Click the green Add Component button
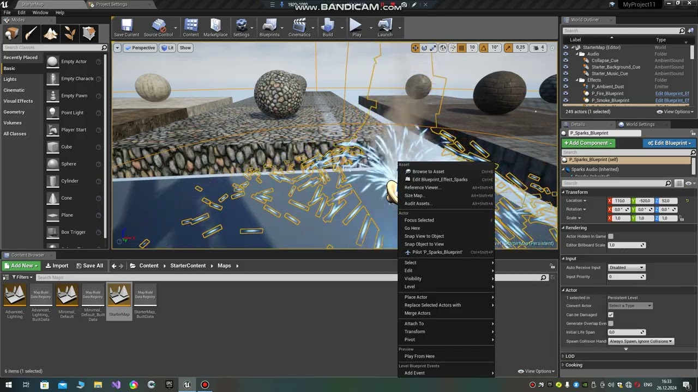Screen dimensions: 698x392 click(588, 143)
